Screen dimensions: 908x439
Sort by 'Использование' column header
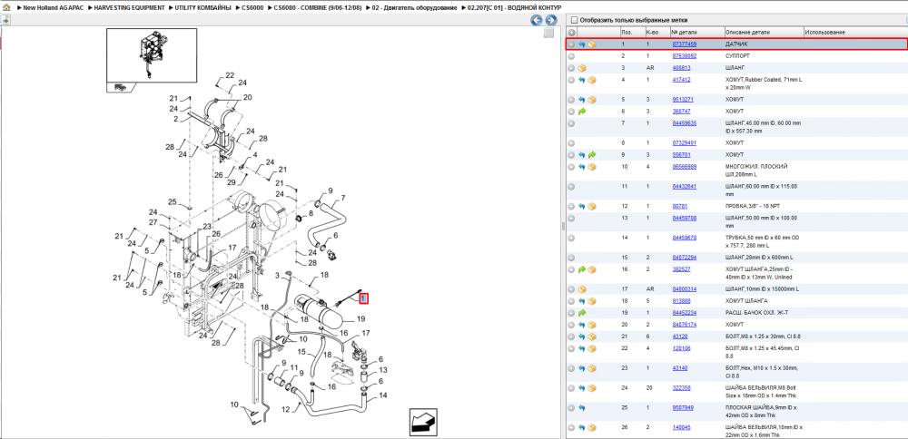pos(824,33)
